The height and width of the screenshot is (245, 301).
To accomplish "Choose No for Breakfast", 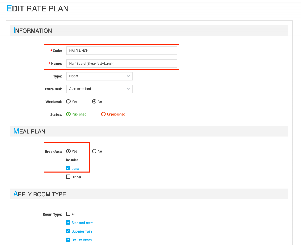I will (94, 151).
